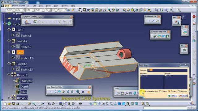Viewport: 198px width, 111px height.
Task: Click the Current field in Quick Select
Action: (167, 70)
